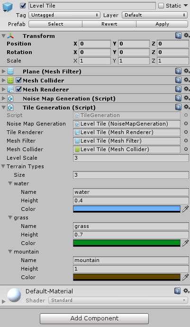
Task: Open Default-Material gear settings icon
Action: (x=187, y=291)
